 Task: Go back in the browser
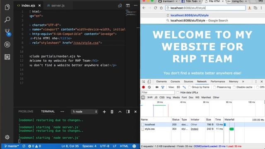(144, 8)
